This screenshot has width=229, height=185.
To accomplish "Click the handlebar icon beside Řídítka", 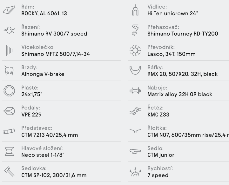I will click(x=135, y=131).
